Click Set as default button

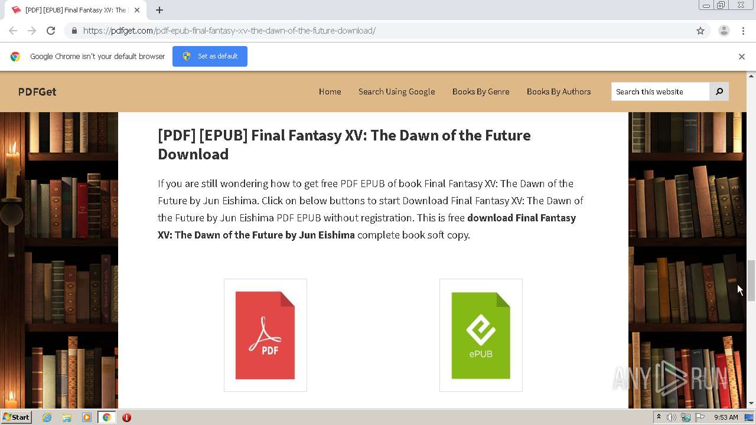pyautogui.click(x=210, y=57)
